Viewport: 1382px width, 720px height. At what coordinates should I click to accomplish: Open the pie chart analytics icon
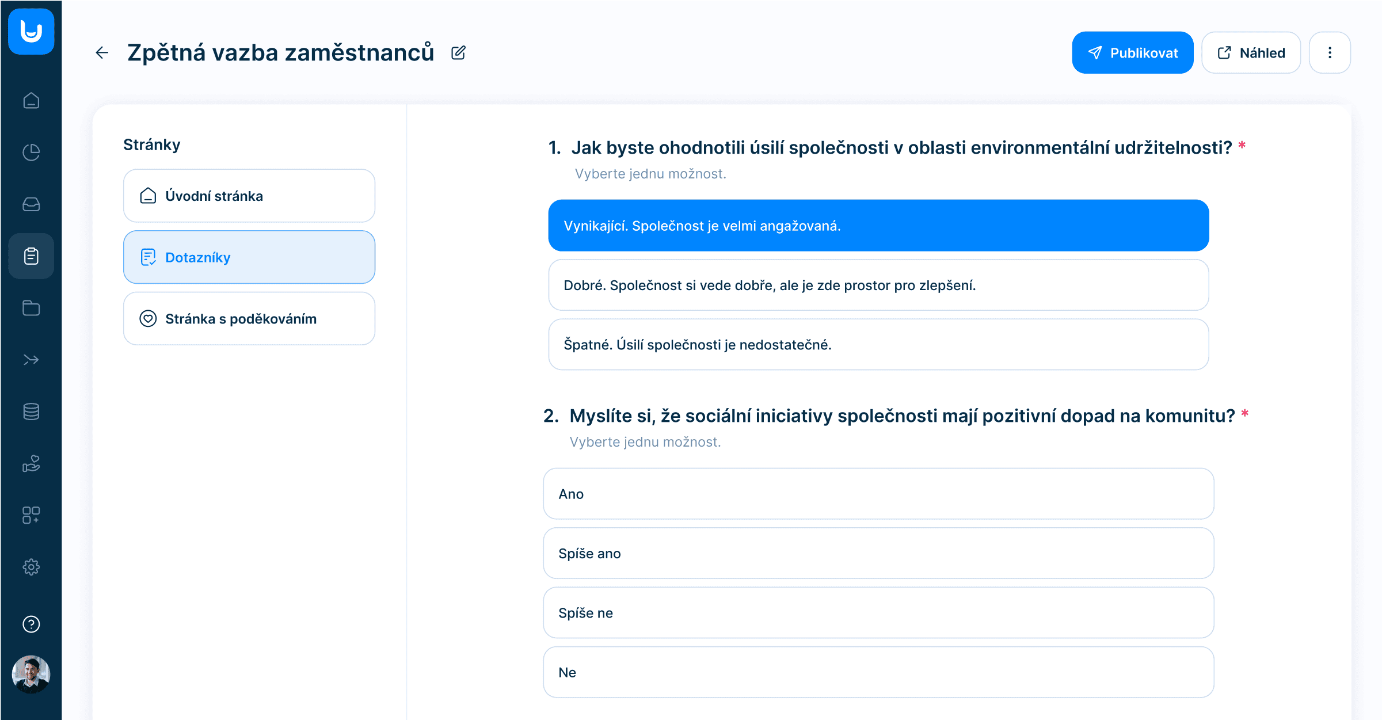[x=31, y=153]
